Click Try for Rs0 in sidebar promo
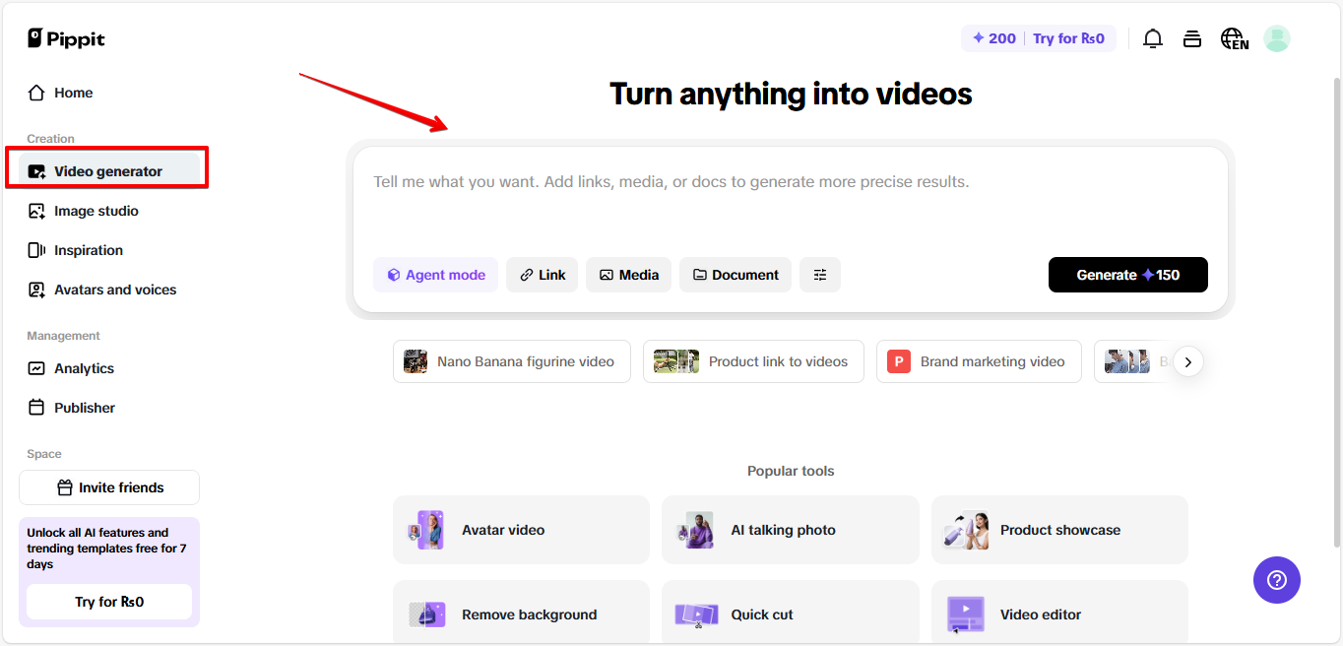The image size is (1343, 646). 109,602
